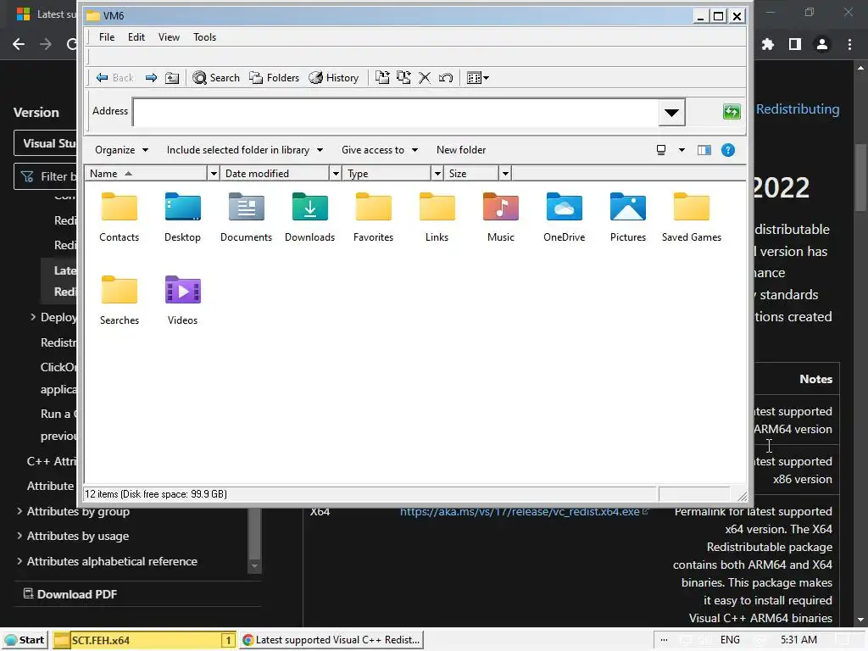The image size is (868, 651).
Task: Click the New folder button
Action: coord(461,150)
